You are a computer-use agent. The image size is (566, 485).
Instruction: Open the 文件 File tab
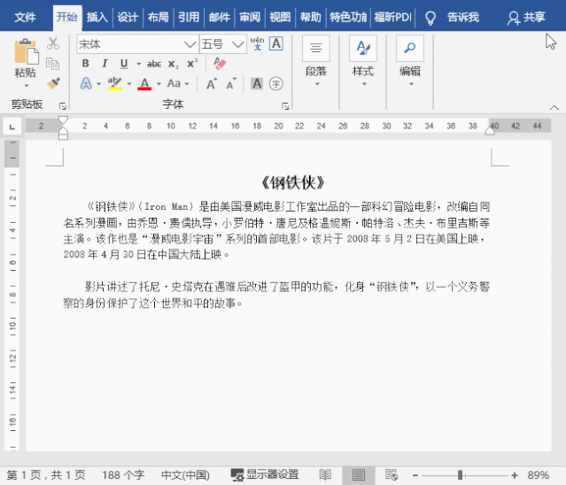[x=25, y=18]
